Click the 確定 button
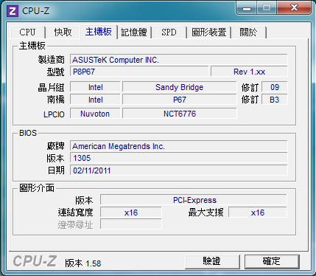The height and width of the screenshot is (276, 316). 272,261
